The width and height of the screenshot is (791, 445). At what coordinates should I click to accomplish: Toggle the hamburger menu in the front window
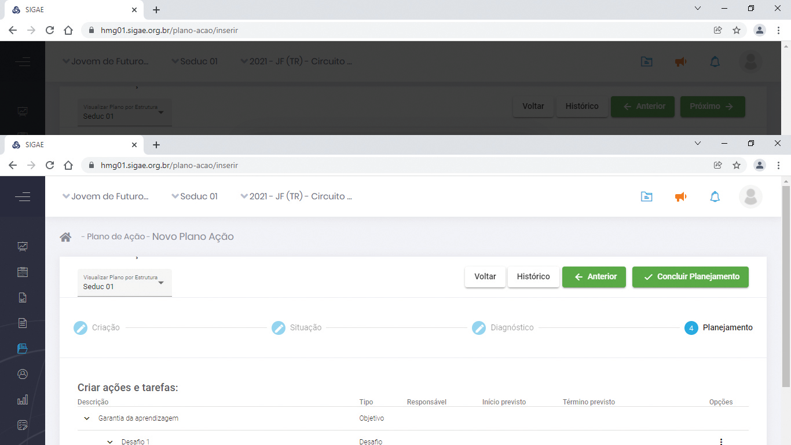pos(23,197)
